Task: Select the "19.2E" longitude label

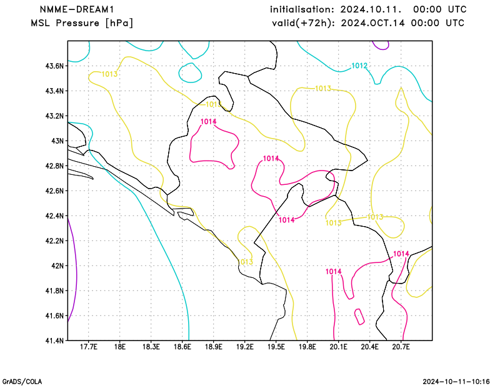Action: [245, 347]
